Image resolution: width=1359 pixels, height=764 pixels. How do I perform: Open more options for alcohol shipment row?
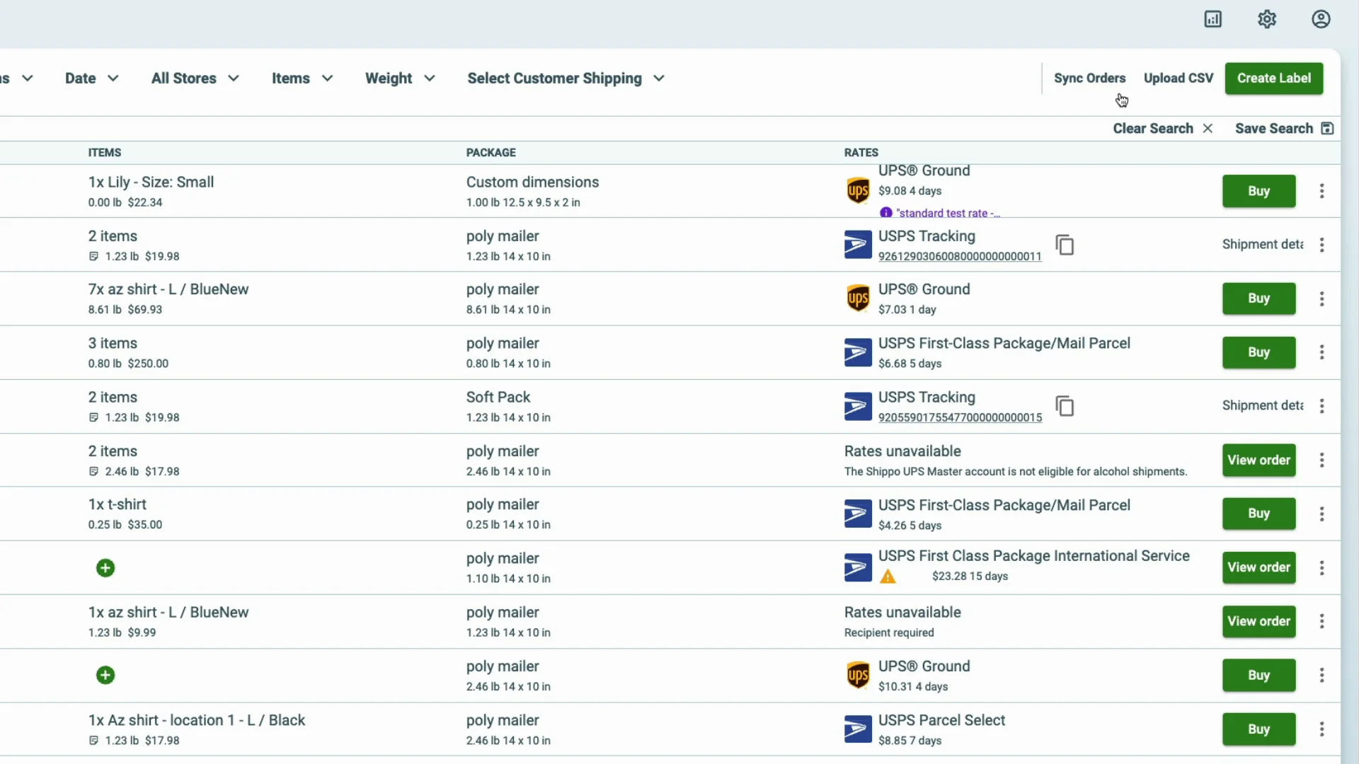1321,461
